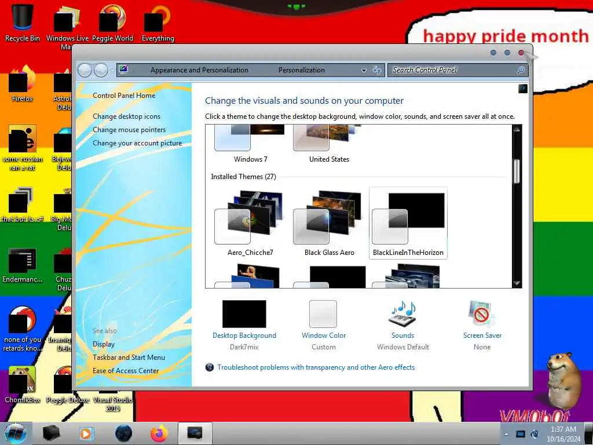Click the Forward navigation button

[x=101, y=70]
